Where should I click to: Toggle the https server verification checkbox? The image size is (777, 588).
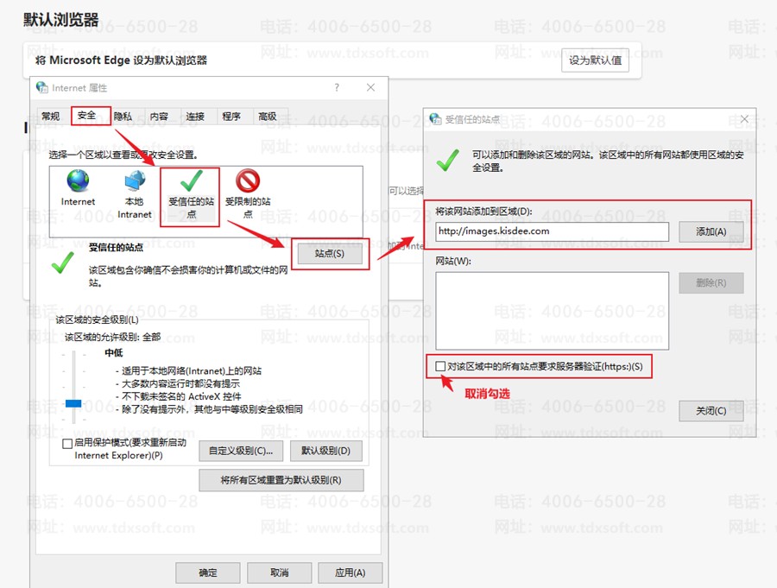coord(440,366)
